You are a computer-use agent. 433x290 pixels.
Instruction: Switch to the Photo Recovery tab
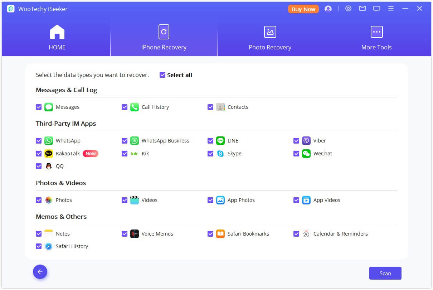270,38
